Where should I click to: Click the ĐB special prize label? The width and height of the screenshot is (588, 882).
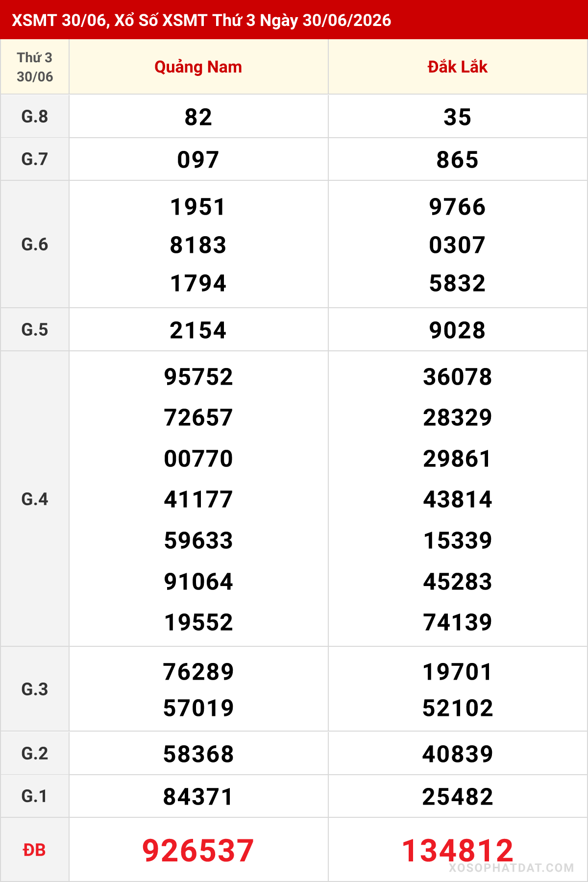[x=34, y=850]
